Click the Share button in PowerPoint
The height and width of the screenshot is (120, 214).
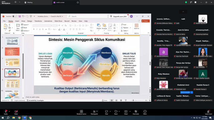point(145,21)
